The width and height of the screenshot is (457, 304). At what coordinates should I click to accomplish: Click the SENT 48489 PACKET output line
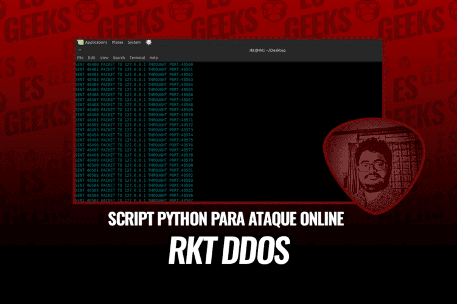pyautogui.click(x=134, y=110)
